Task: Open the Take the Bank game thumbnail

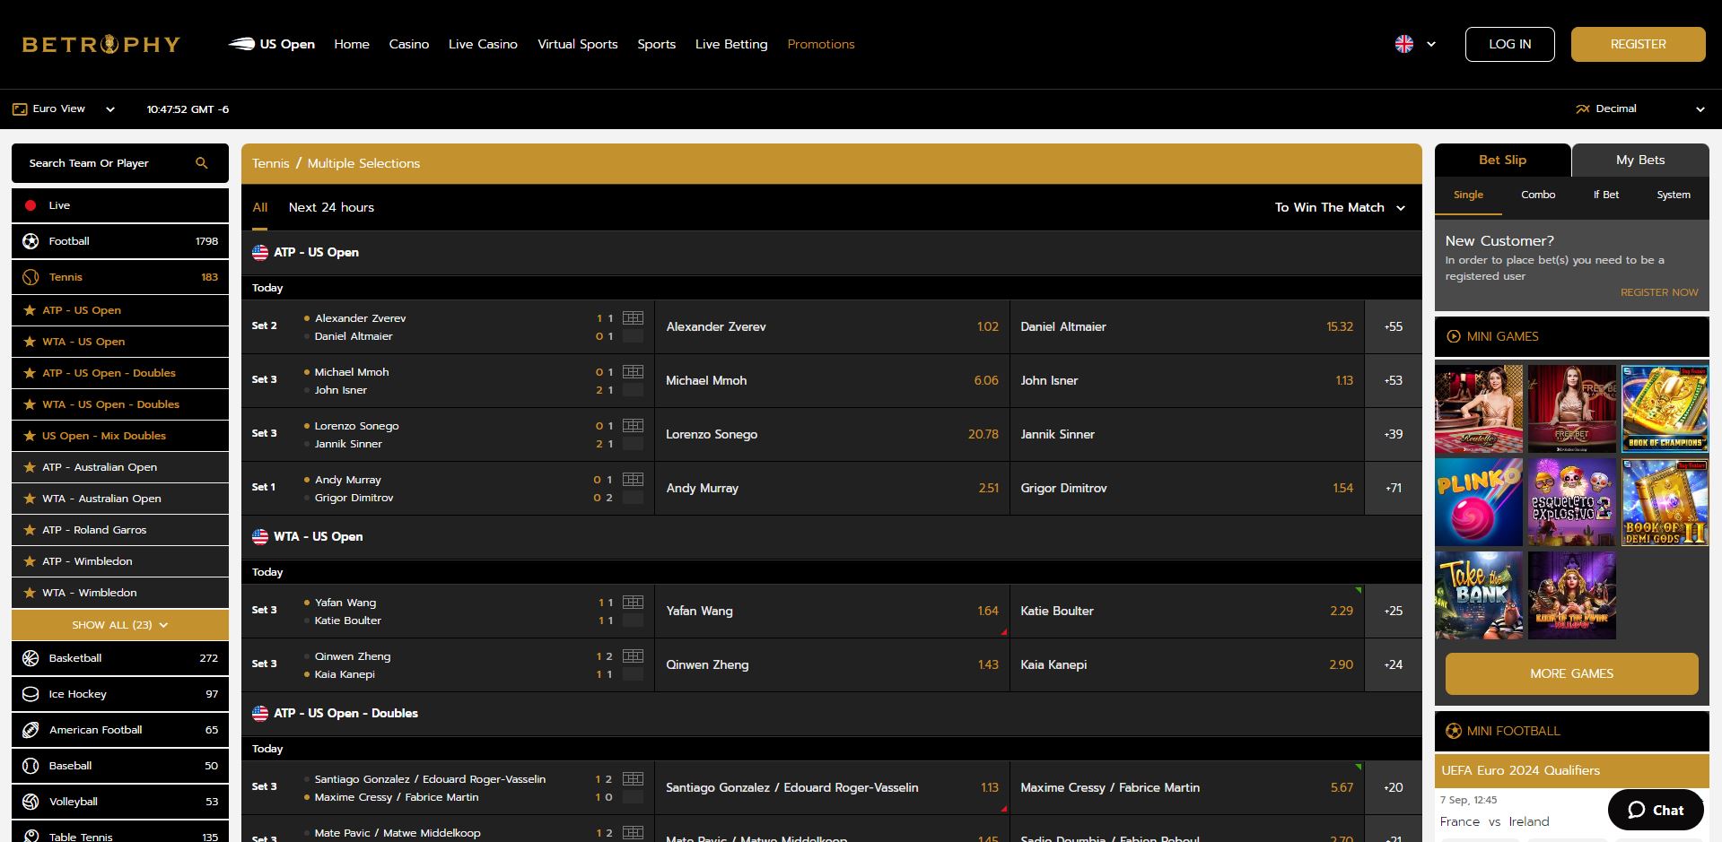Action: click(x=1479, y=595)
